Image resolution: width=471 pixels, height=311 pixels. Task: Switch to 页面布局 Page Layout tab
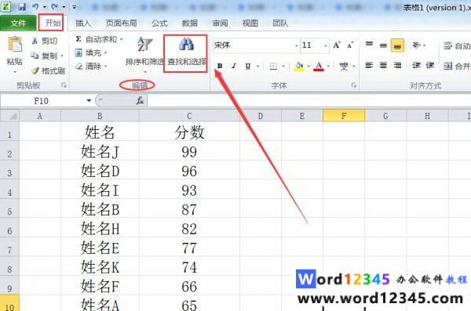pos(122,23)
